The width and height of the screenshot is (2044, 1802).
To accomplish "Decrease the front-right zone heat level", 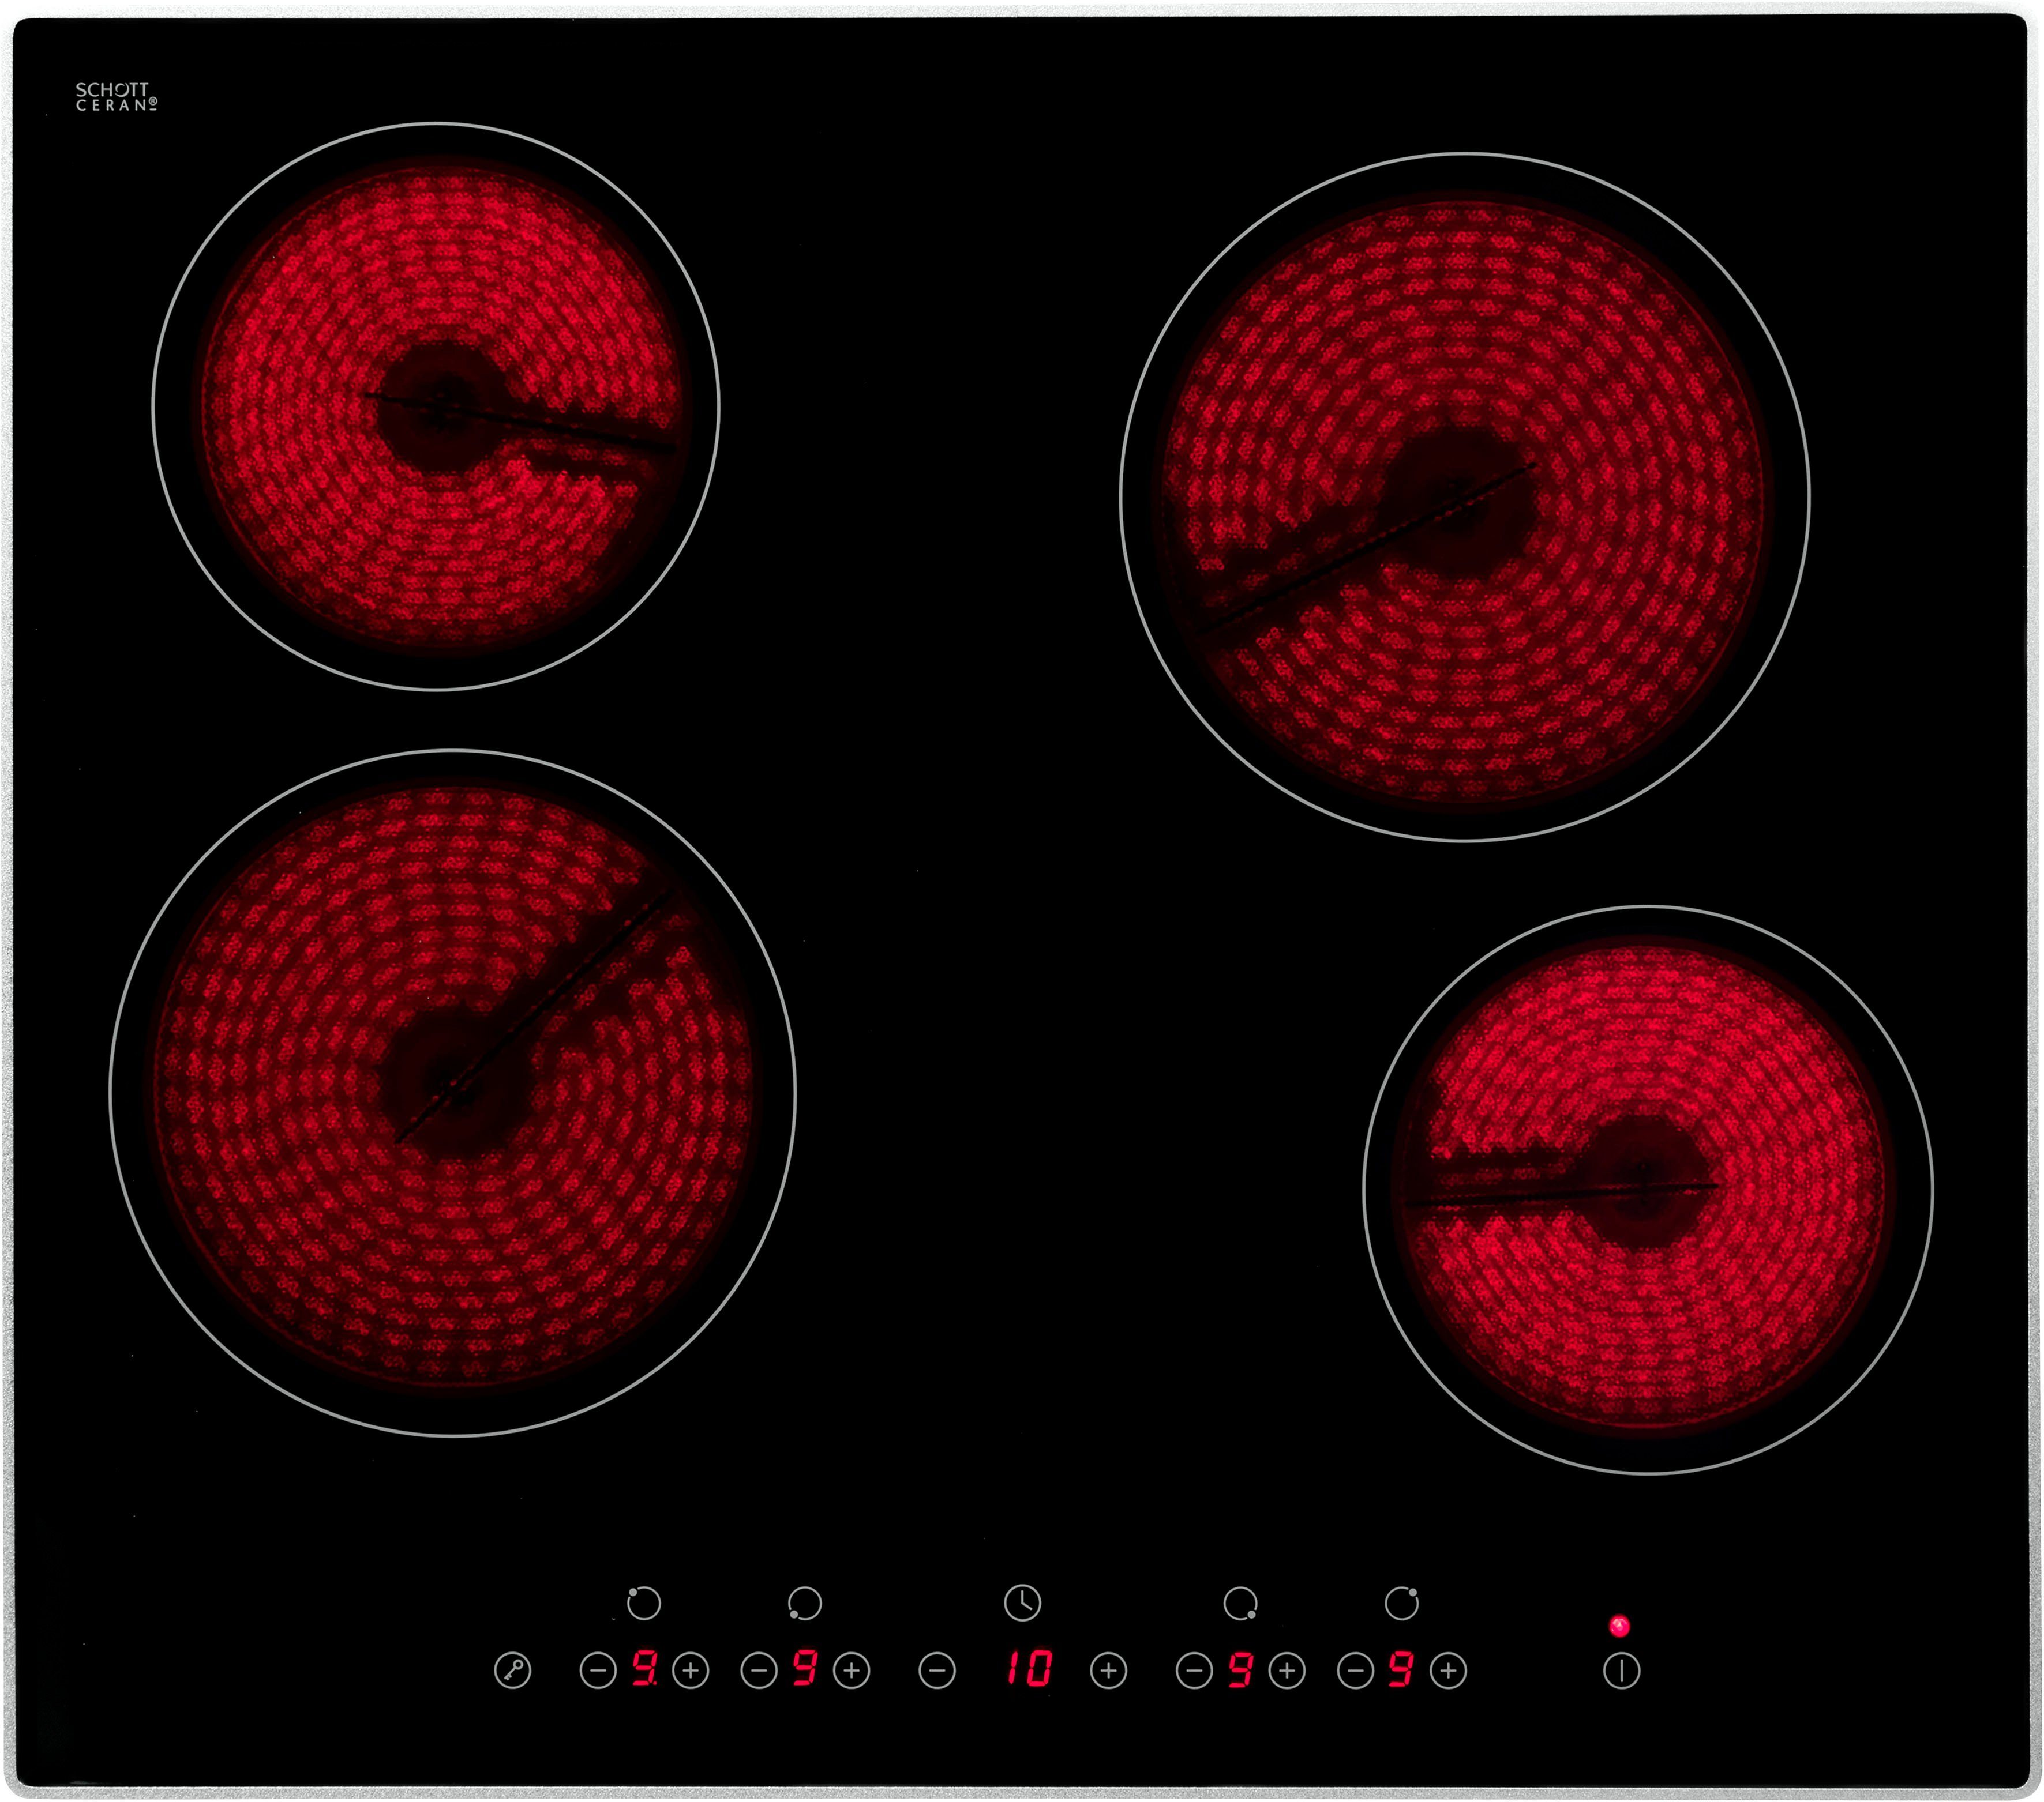I will coord(1194,1670).
